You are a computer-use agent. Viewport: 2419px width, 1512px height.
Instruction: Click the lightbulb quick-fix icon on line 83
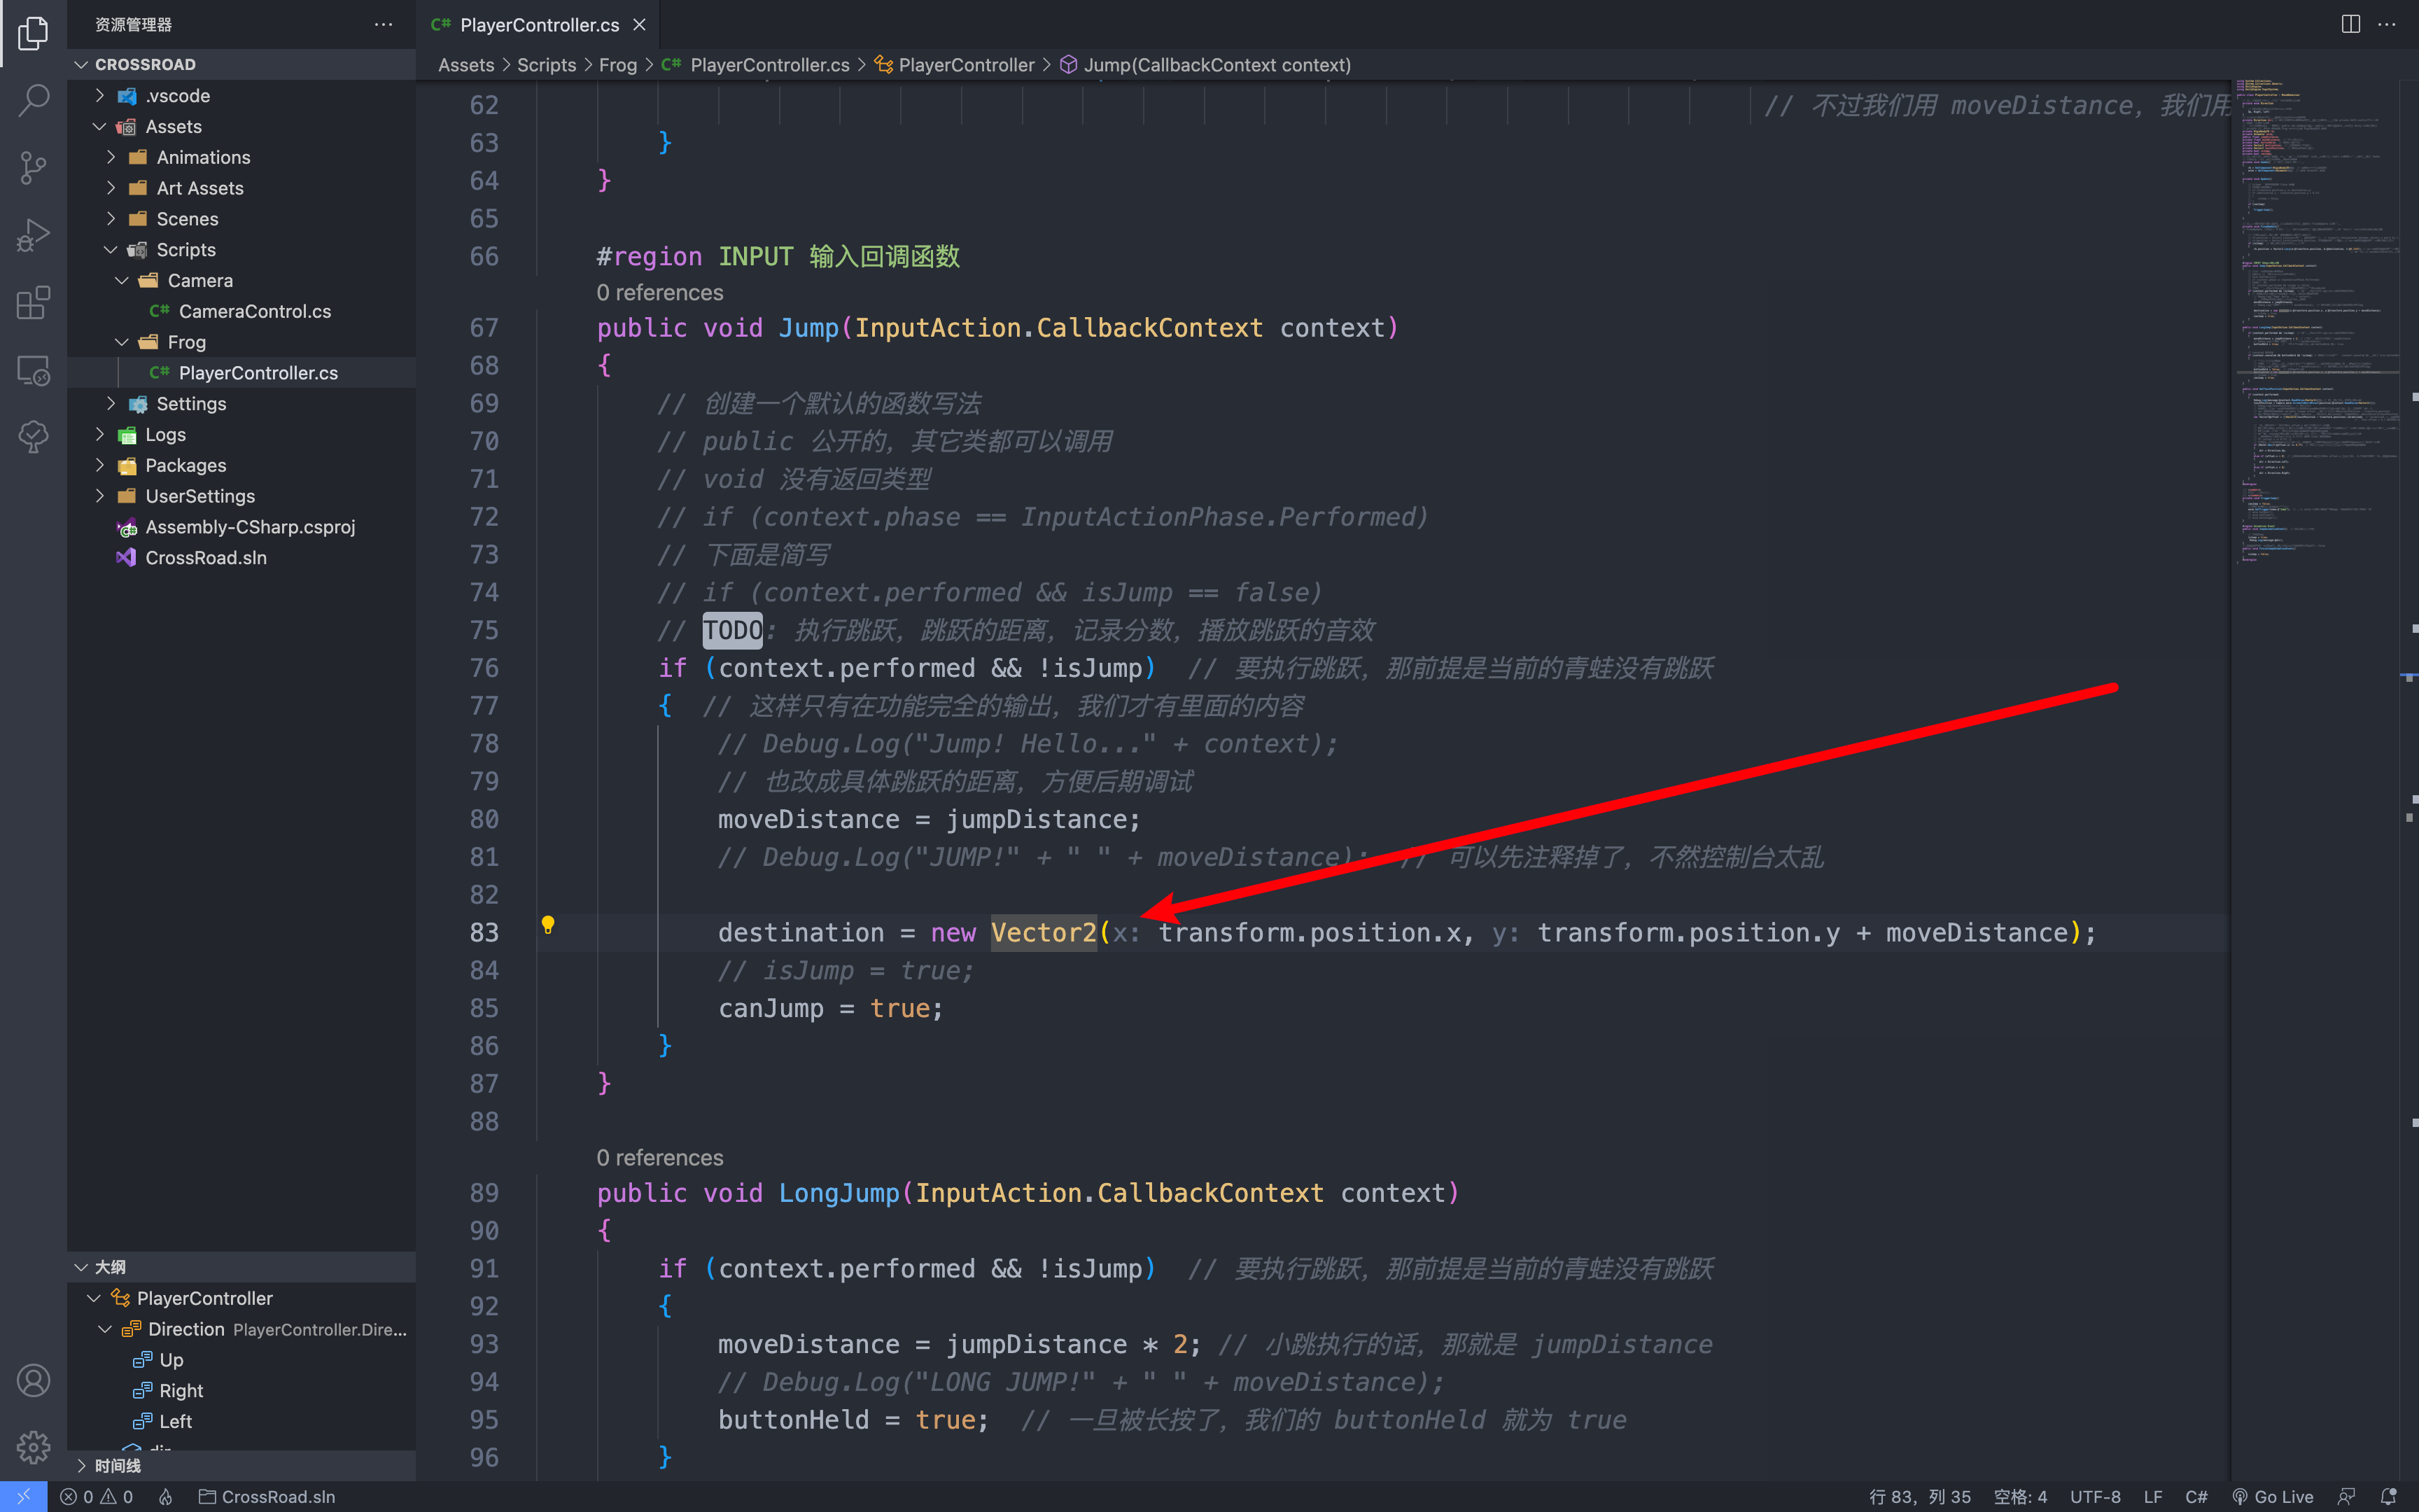pyautogui.click(x=548, y=925)
